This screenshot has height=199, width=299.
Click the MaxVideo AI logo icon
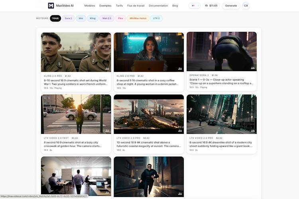pos(51,6)
